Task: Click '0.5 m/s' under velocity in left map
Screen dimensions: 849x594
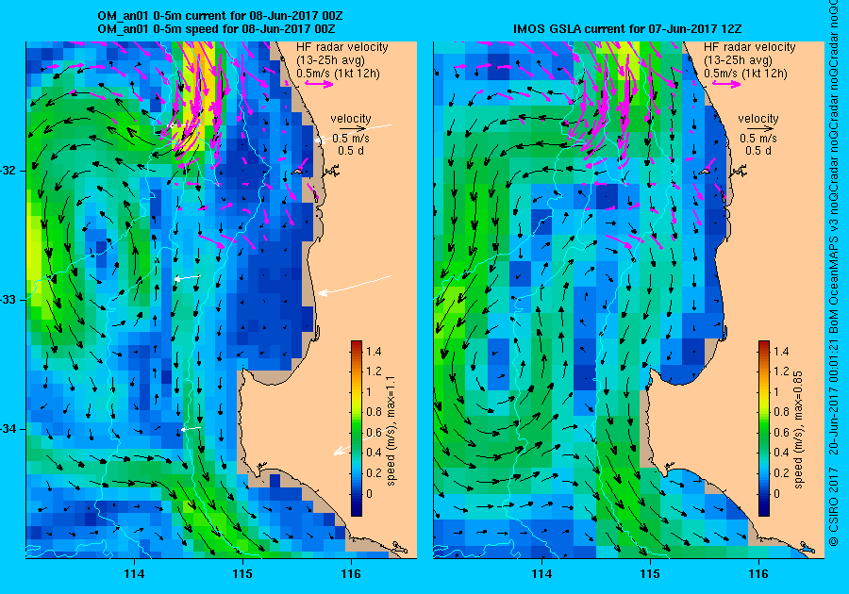Action: 351,139
